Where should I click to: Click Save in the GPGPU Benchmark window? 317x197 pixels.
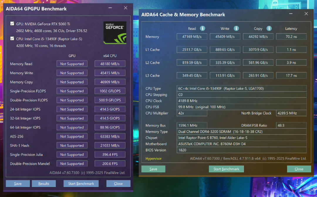pyautogui.click(x=18, y=184)
